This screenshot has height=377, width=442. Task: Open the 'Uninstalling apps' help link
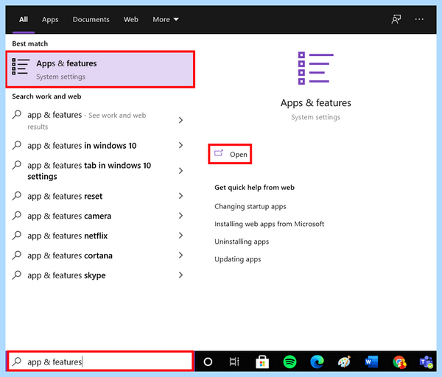[x=242, y=242]
